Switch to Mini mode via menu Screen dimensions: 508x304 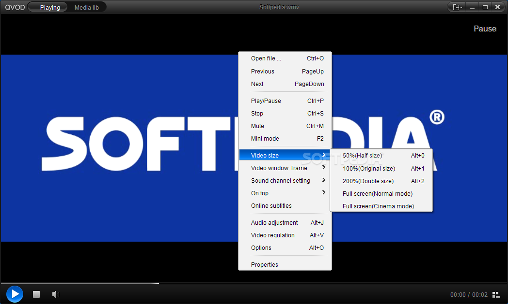coord(285,139)
